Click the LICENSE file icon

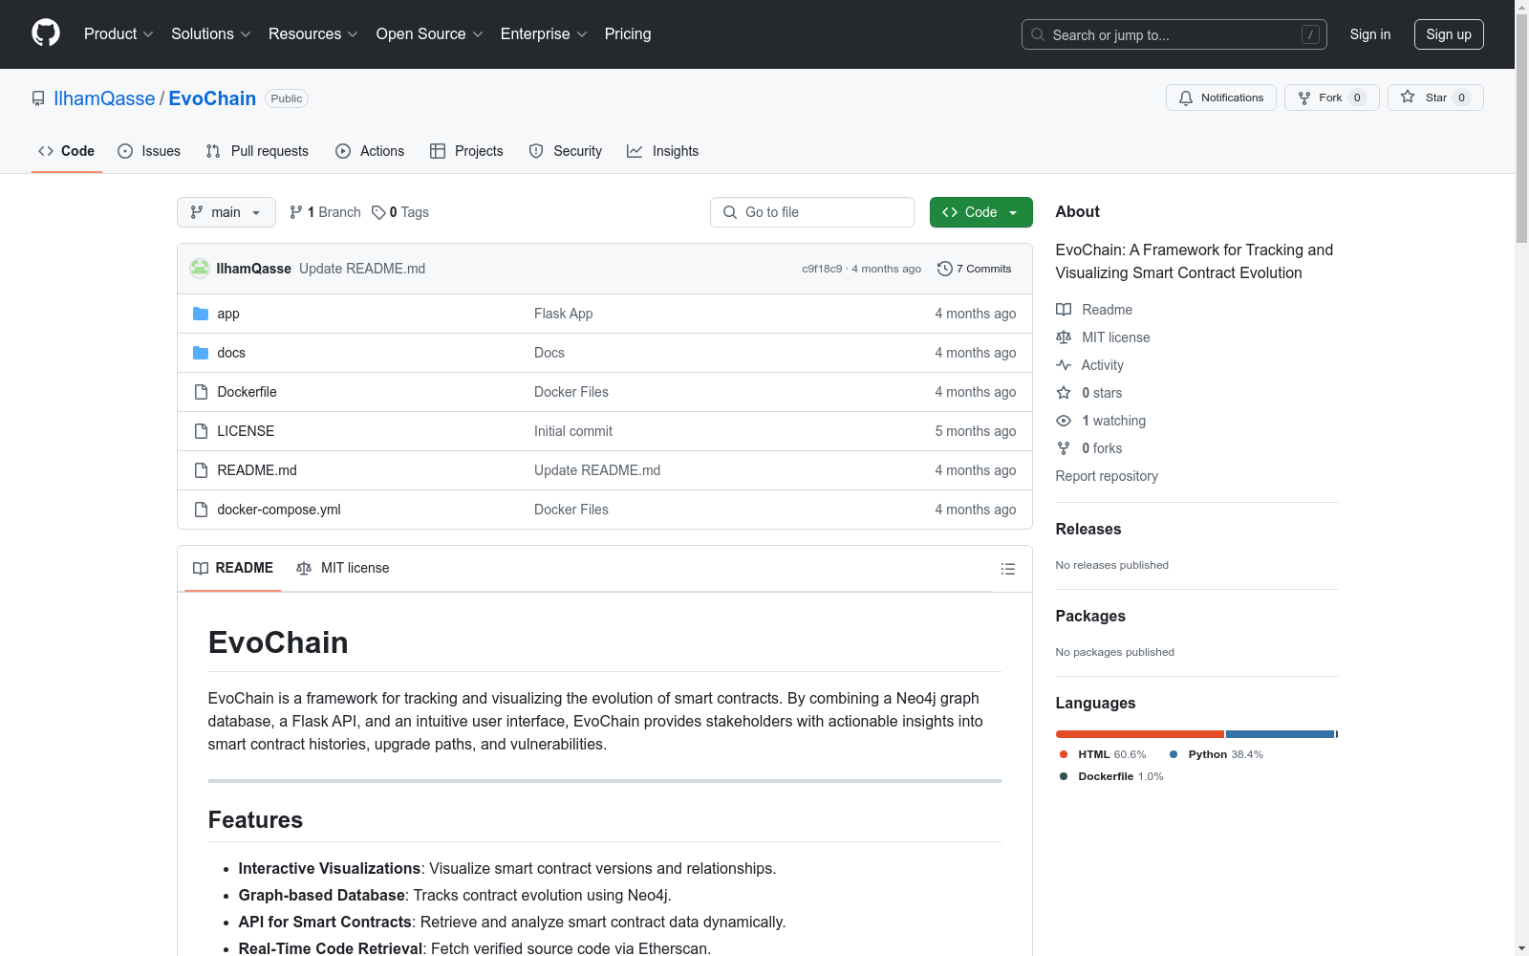(x=201, y=431)
